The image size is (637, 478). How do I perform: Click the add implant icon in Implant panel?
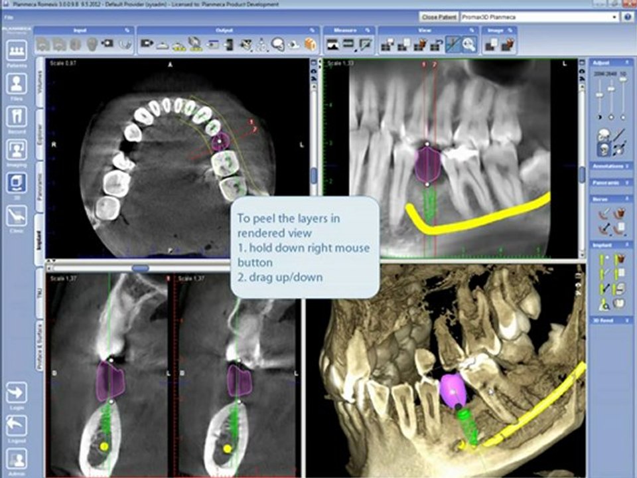[604, 258]
